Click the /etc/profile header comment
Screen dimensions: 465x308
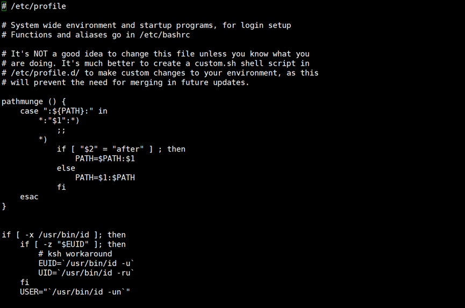(x=34, y=6)
